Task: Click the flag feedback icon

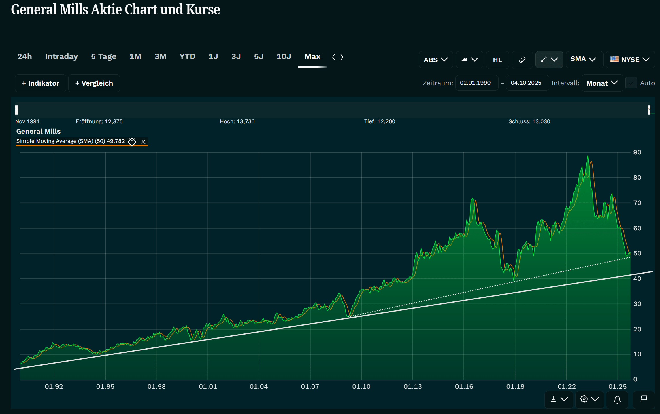Action: tap(644, 399)
